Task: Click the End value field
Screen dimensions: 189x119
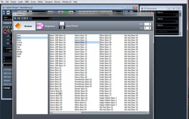Action: coord(146,28)
